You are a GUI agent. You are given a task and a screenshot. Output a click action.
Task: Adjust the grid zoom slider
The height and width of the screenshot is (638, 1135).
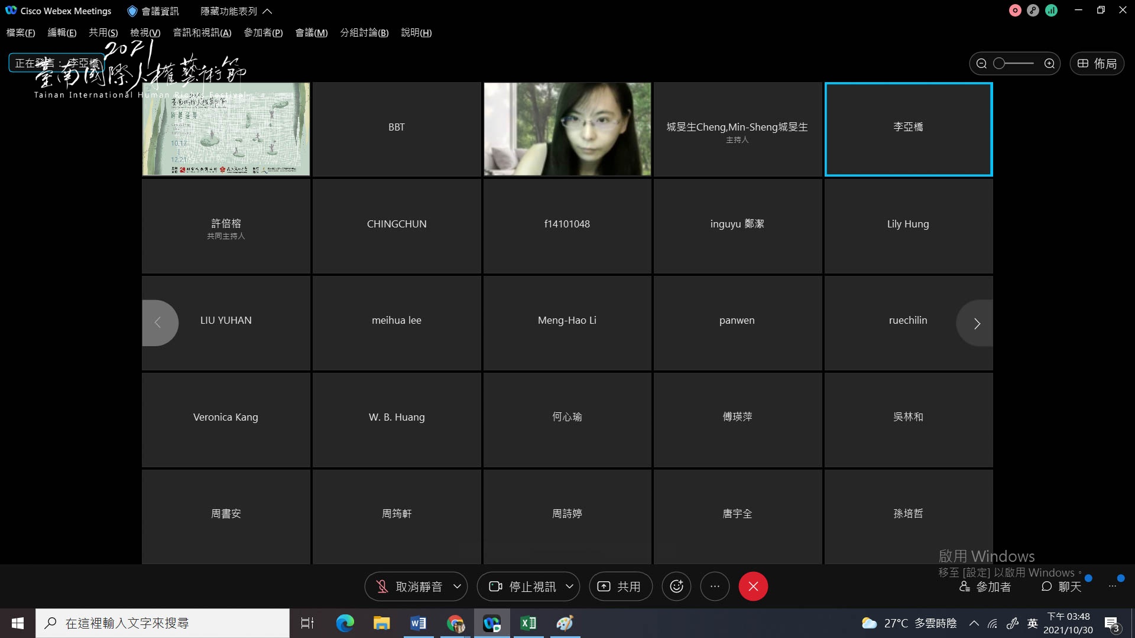pyautogui.click(x=1014, y=64)
